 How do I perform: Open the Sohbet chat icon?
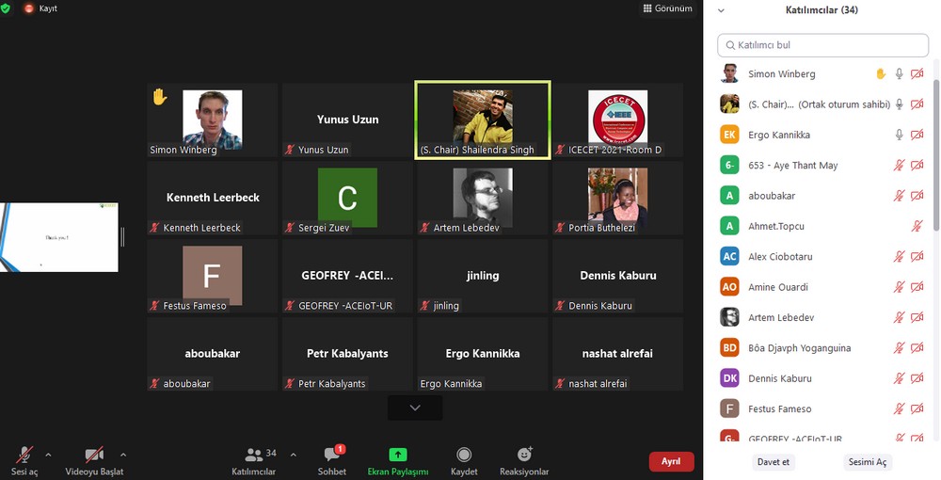[331, 456]
